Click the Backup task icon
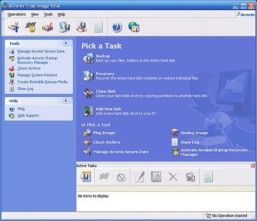The width and height of the screenshot is (257, 221). (x=88, y=58)
